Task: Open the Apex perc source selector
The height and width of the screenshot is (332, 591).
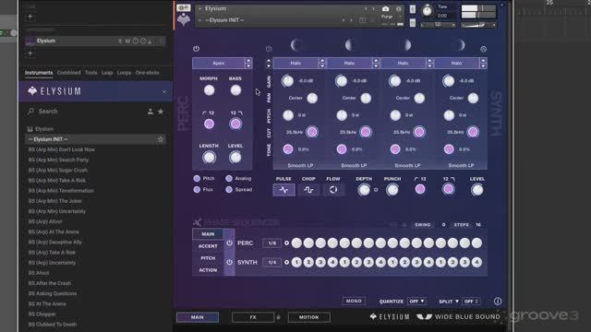Action: pyautogui.click(x=219, y=64)
